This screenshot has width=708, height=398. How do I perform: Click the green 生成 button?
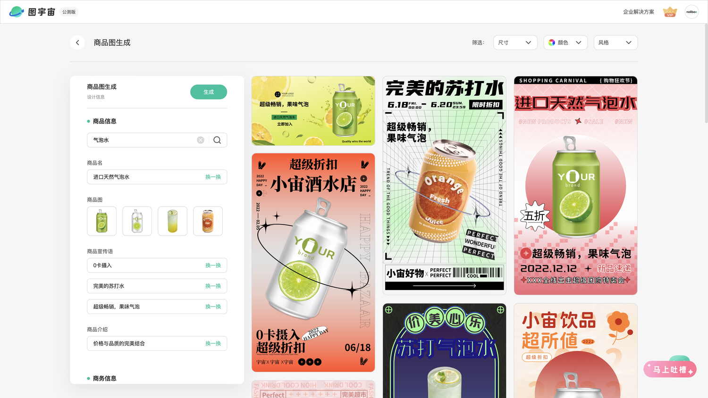pos(209,92)
